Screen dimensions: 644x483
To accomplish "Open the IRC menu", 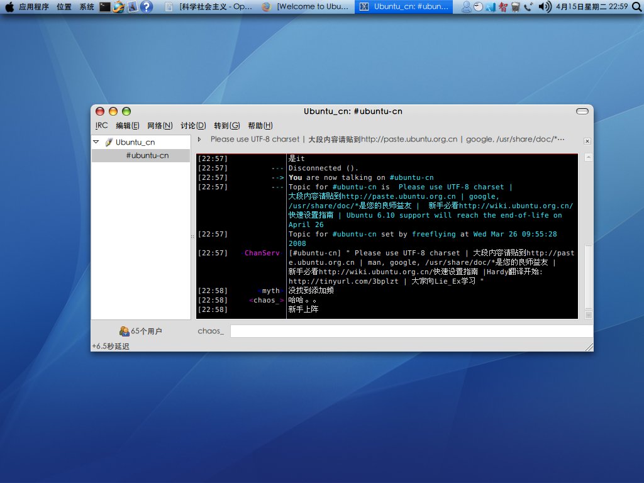I will tap(101, 126).
